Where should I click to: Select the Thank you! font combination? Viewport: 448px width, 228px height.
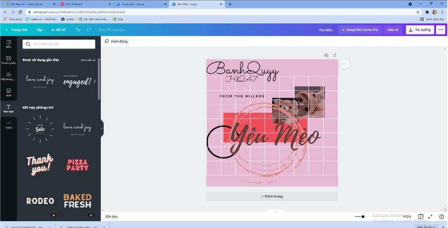pos(40,165)
